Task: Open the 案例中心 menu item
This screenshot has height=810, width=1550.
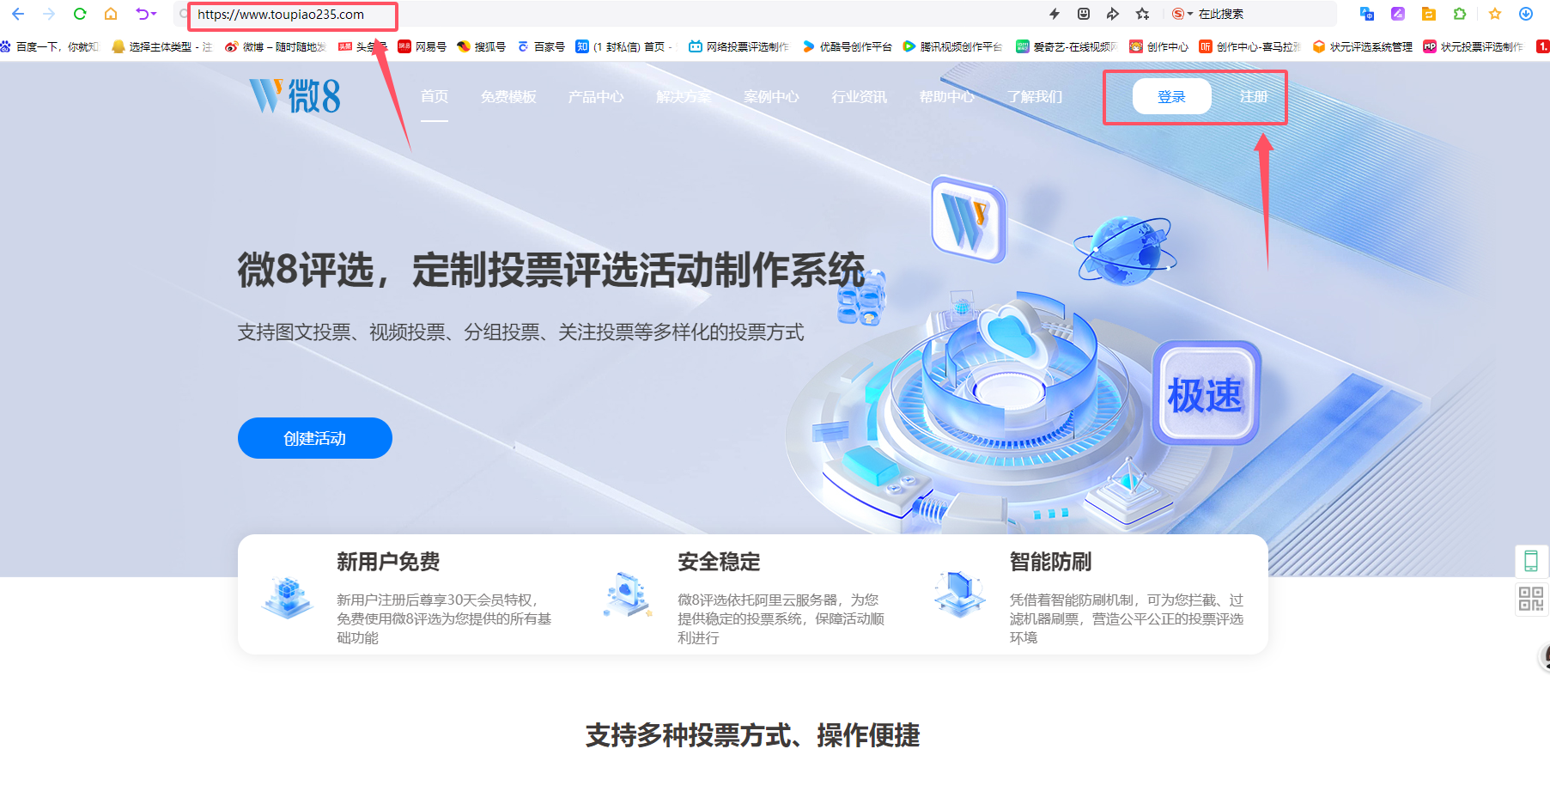Action: pos(771,96)
